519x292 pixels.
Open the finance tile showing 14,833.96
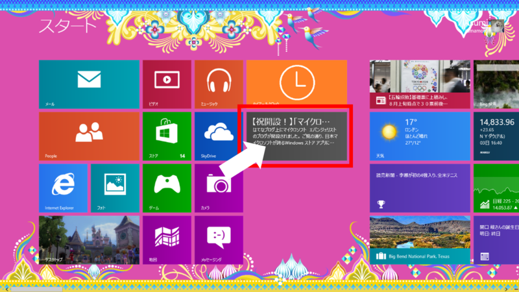[496, 136]
